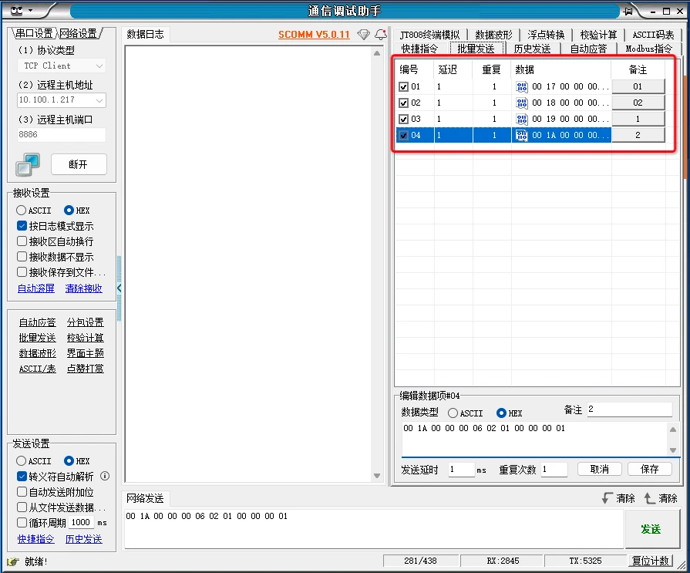Click the info icon beside 转义符自动解析
Viewport: 690px width, 573px height.
(x=105, y=476)
